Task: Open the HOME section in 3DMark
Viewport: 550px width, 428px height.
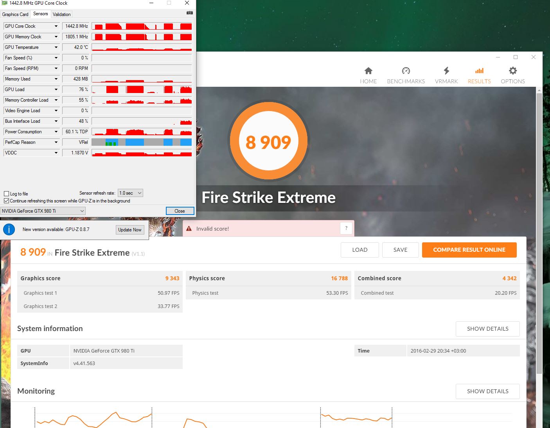Action: [x=368, y=75]
